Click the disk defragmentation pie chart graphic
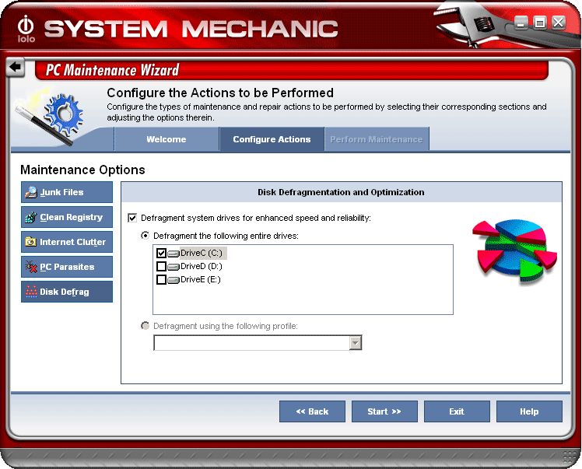The image size is (582, 469). 515,250
